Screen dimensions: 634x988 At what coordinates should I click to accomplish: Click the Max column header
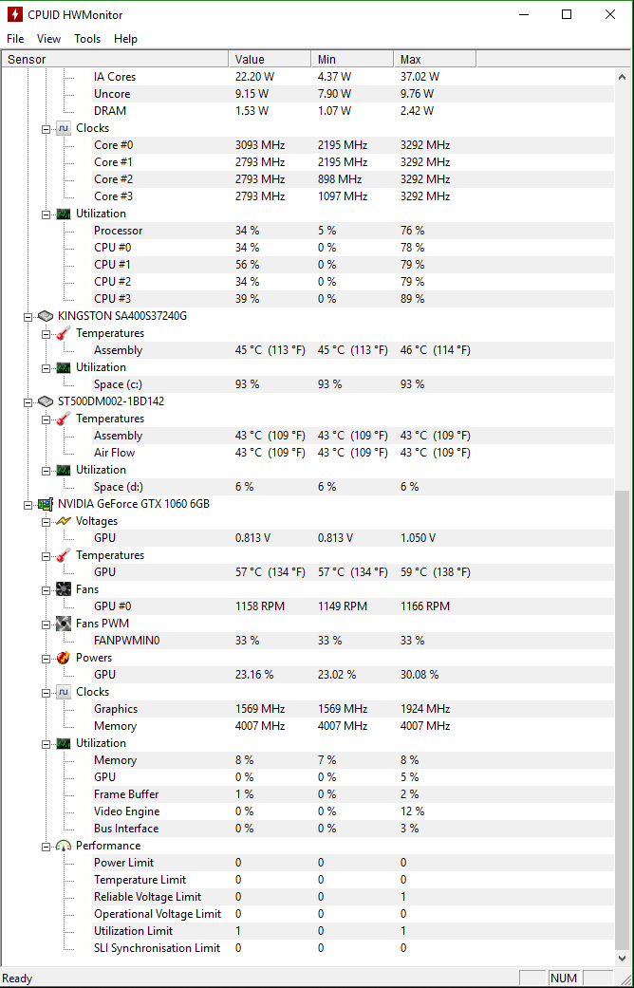click(435, 59)
